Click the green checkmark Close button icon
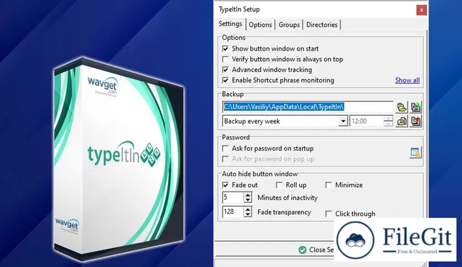 (302, 250)
